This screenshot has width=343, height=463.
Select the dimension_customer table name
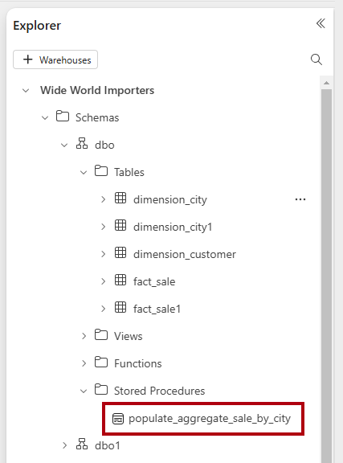(x=185, y=254)
